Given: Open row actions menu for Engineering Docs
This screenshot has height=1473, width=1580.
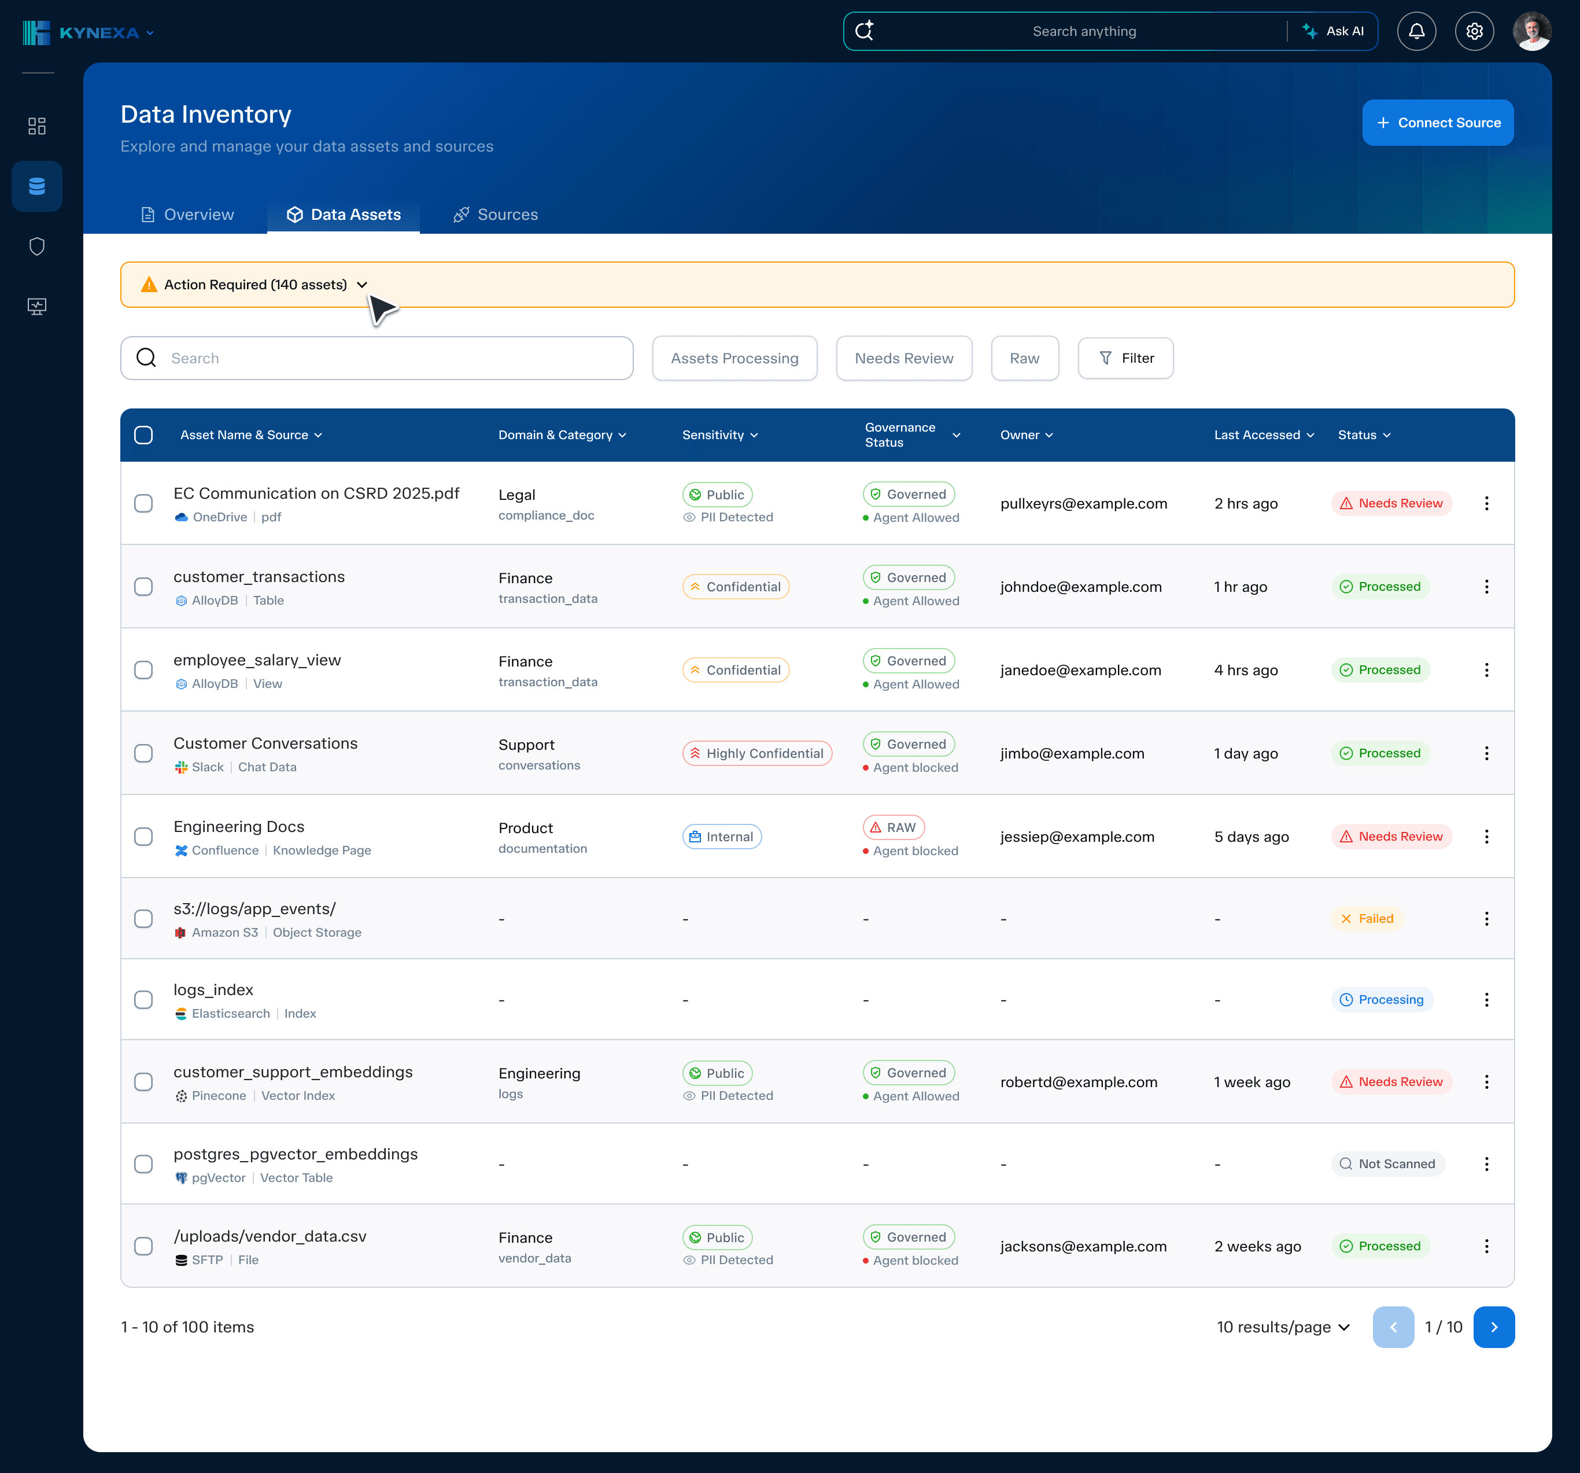Looking at the screenshot, I should click(1486, 836).
